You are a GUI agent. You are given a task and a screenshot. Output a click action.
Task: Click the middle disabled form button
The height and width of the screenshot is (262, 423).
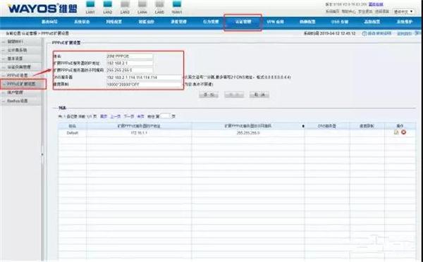tap(234, 94)
